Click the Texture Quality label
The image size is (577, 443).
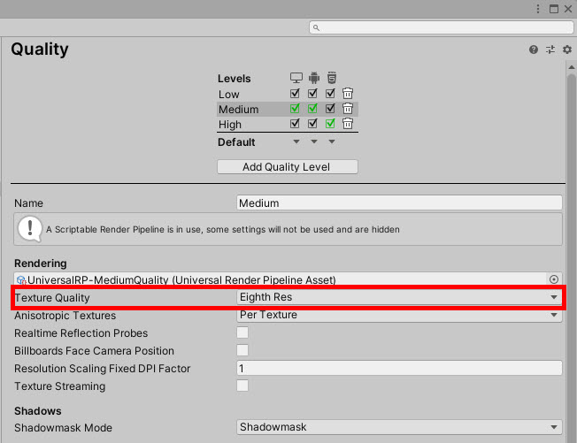[x=52, y=298]
